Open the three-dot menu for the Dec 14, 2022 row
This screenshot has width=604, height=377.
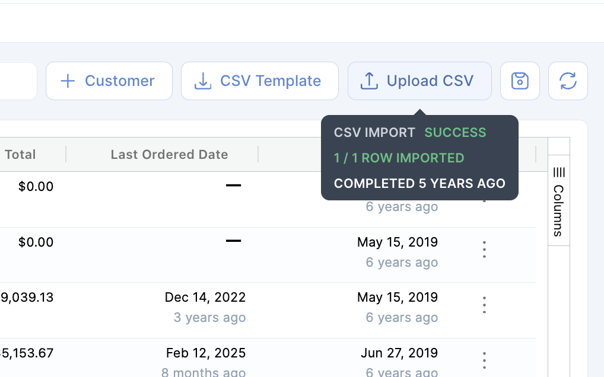click(485, 305)
